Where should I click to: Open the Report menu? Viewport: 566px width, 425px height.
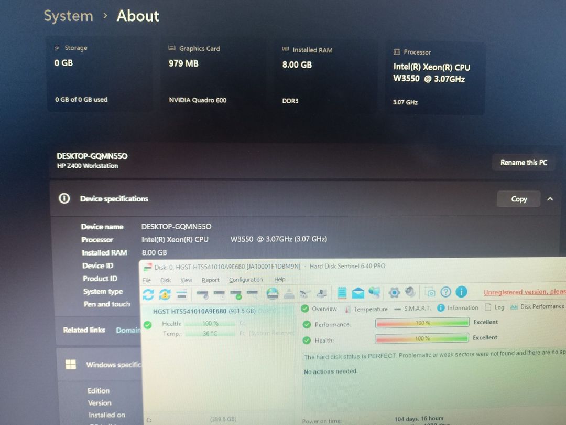211,280
